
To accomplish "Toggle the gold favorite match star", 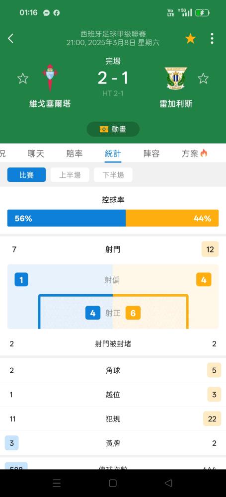I will (x=190, y=39).
